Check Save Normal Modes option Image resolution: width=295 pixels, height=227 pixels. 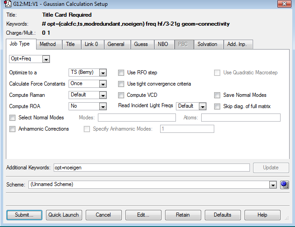pyautogui.click(x=217, y=95)
